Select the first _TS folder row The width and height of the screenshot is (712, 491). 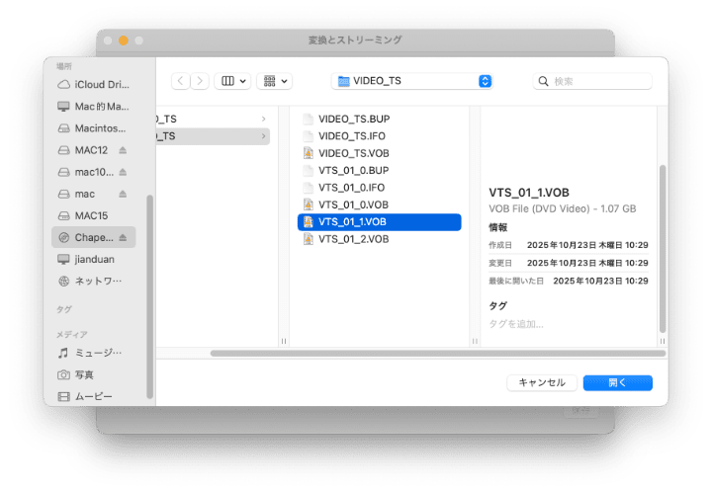(213, 119)
